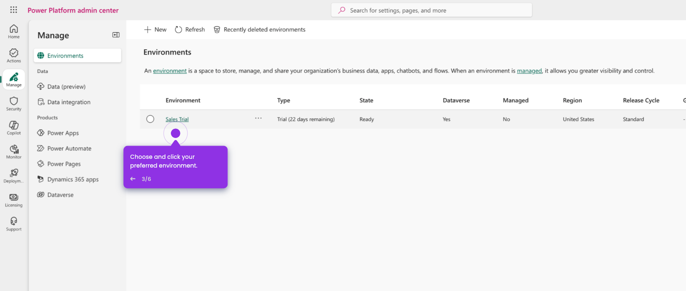Click the Data integration icon
Image resolution: width=686 pixels, height=291 pixels.
41,102
